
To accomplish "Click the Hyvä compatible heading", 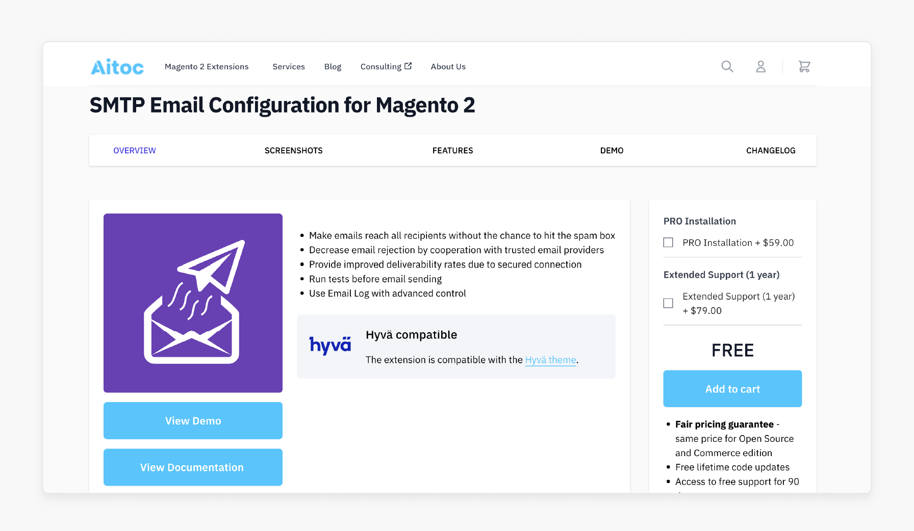I will point(411,335).
